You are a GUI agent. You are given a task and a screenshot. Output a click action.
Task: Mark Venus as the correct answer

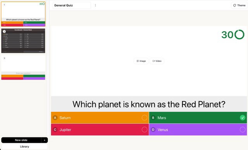coord(242,130)
